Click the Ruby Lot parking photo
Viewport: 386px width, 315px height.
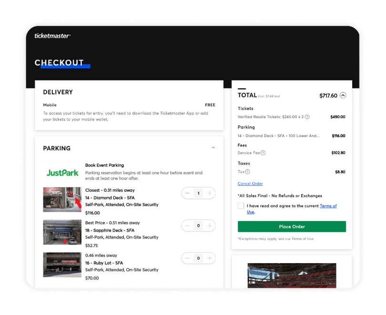click(62, 264)
